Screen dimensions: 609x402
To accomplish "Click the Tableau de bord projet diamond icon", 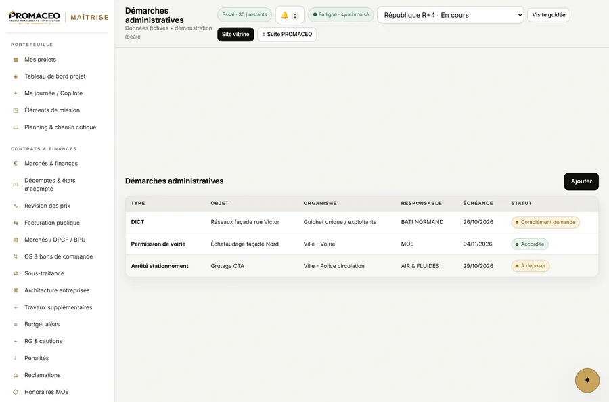I will pos(16,76).
